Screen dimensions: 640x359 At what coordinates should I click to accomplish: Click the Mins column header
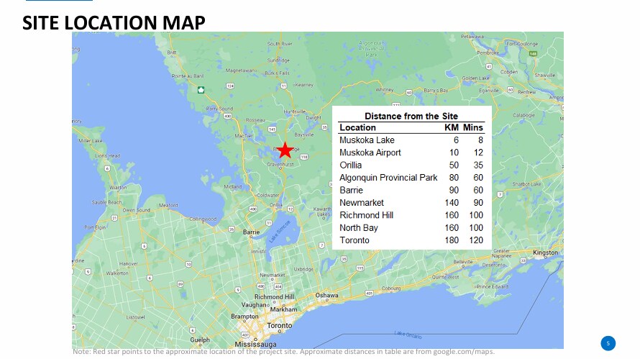(473, 127)
